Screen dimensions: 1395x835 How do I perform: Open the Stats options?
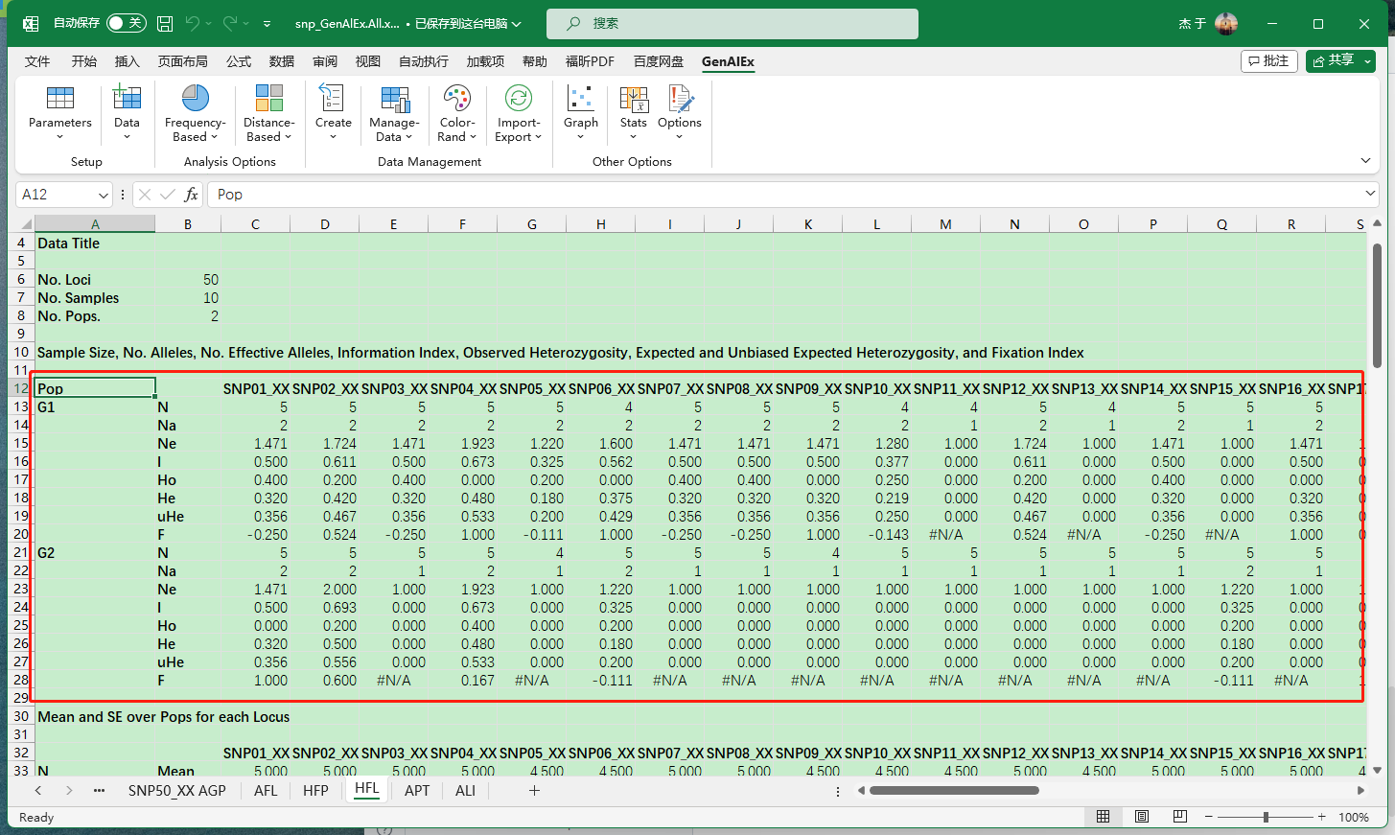(634, 113)
